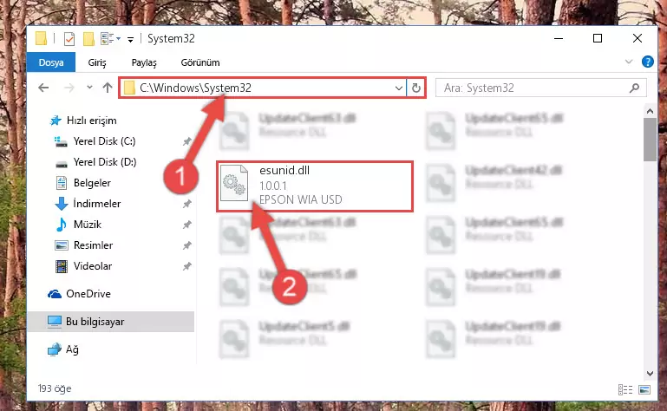Select OneDrive in navigation pane
The image size is (667, 411).
point(79,294)
